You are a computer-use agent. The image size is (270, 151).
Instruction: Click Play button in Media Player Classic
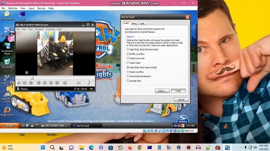[x=19, y=83]
